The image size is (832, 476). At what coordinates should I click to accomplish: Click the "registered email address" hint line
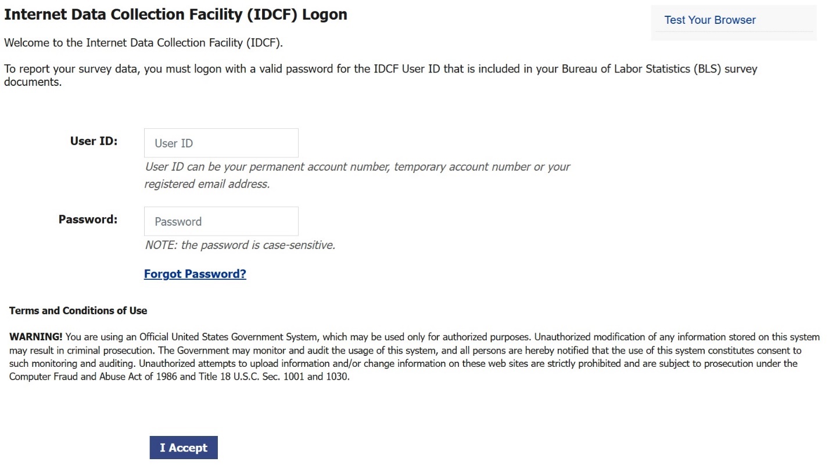pos(207,185)
